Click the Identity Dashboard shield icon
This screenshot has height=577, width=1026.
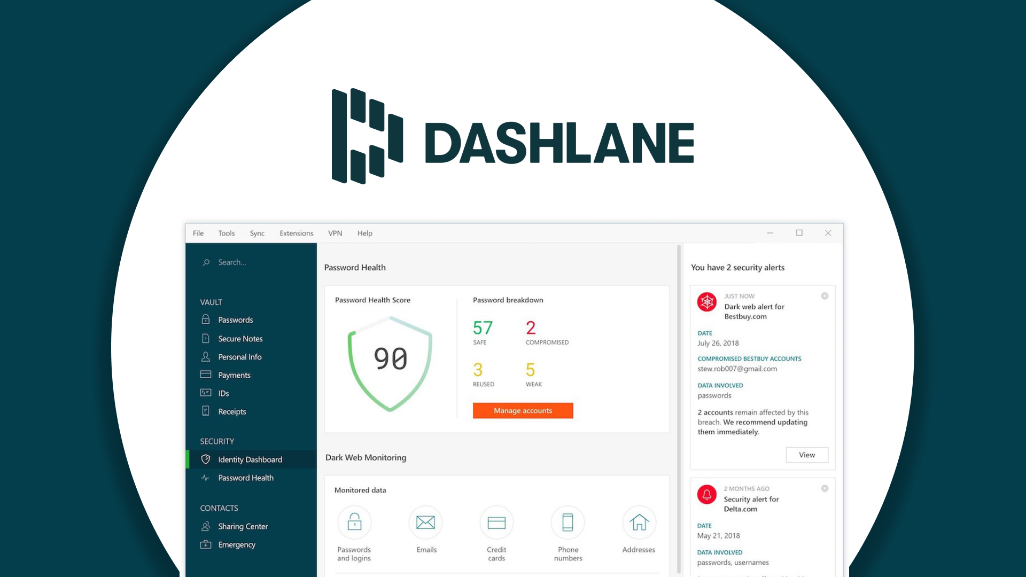(x=205, y=458)
